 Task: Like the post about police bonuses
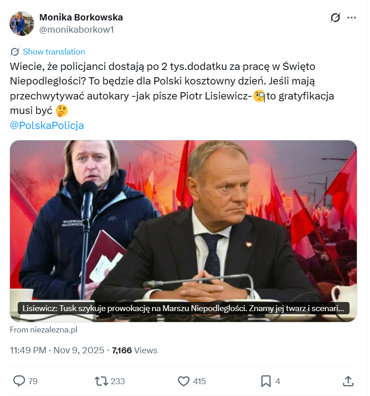point(184,381)
